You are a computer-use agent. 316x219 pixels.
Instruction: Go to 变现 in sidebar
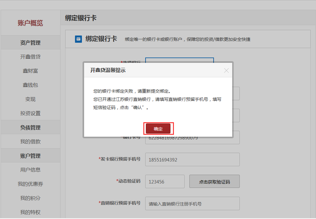coord(31,99)
